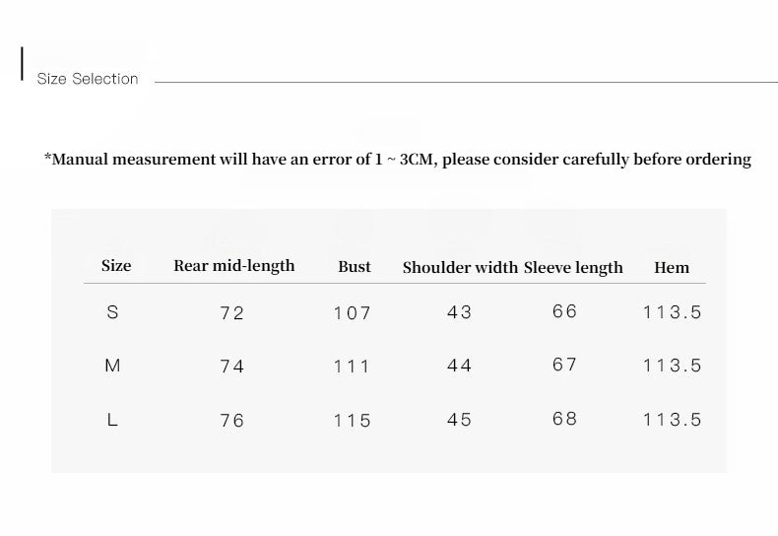
Task: Click the bust value 107
Action: click(x=352, y=313)
